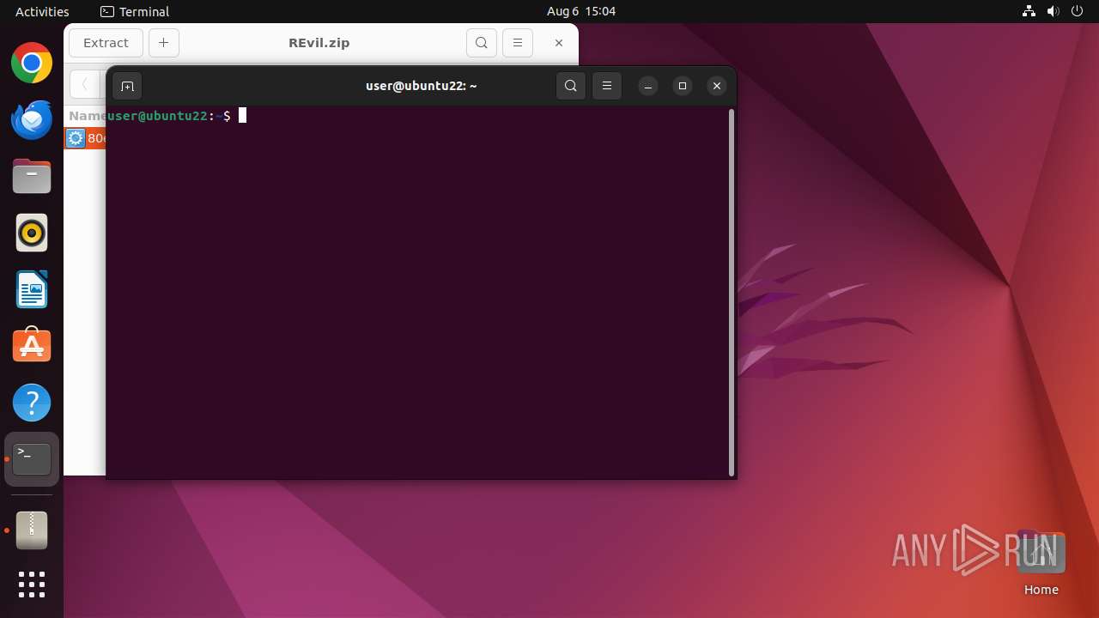The height and width of the screenshot is (618, 1099).
Task: Click the volume icon in top bar
Action: [x=1053, y=11]
